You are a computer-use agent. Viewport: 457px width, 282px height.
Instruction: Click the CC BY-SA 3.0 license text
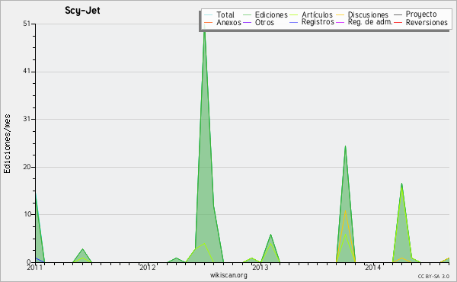point(433,277)
